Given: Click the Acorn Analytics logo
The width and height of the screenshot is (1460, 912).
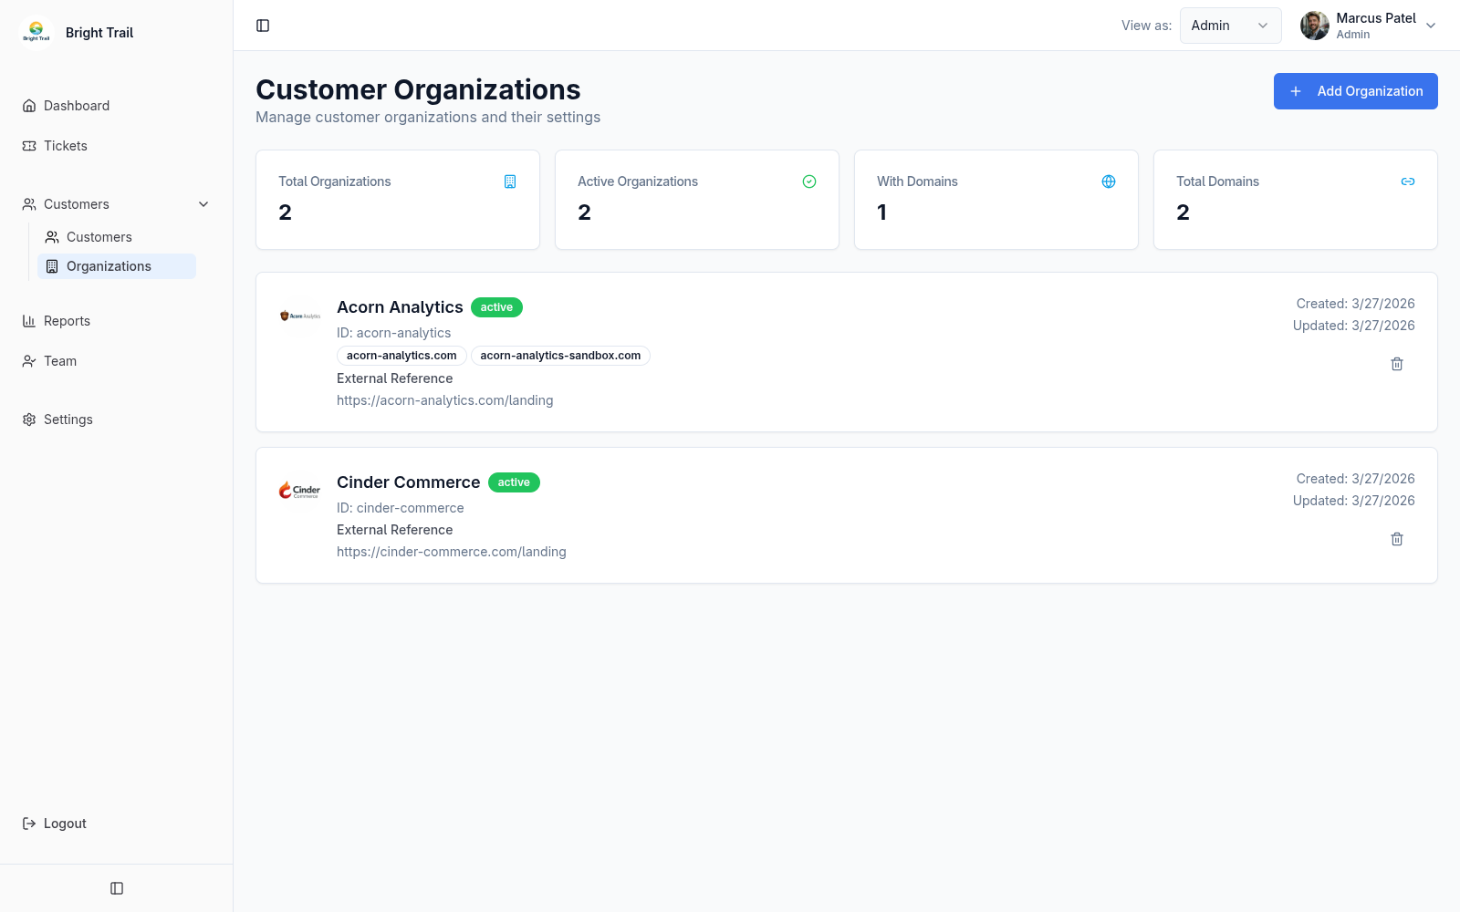Looking at the screenshot, I should point(300,316).
